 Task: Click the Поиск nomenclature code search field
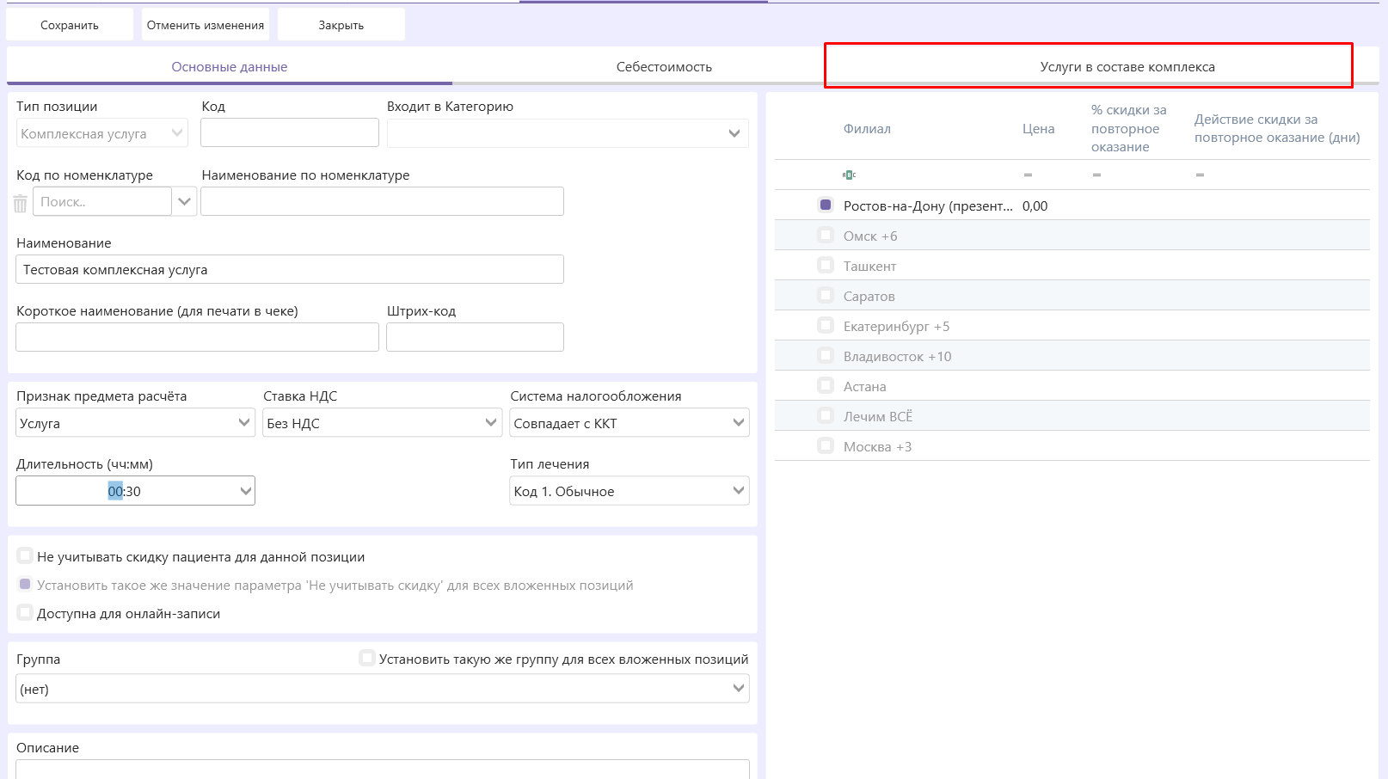pyautogui.click(x=102, y=201)
